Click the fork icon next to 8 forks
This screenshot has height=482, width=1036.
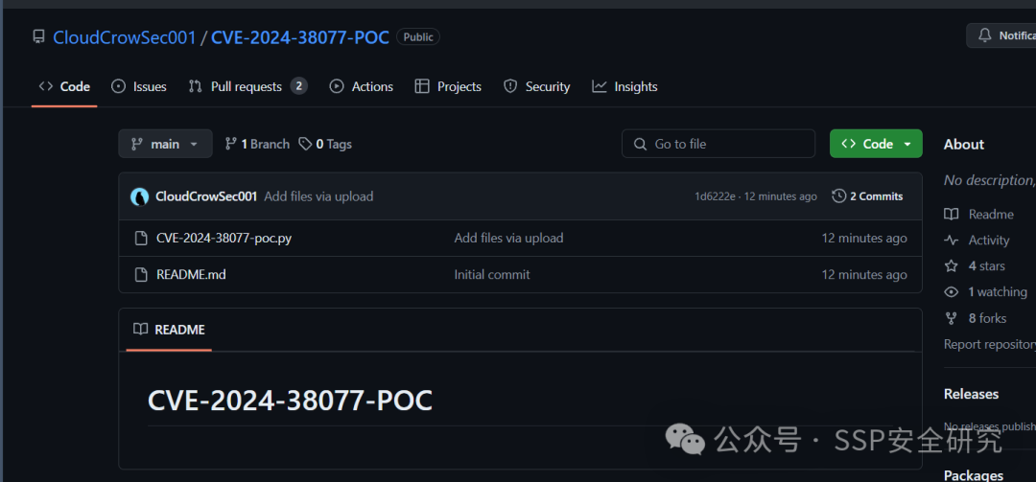[x=951, y=318]
